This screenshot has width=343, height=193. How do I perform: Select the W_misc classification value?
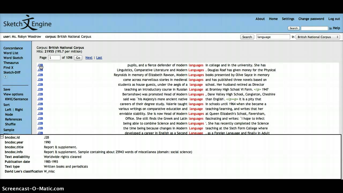click(x=49, y=171)
